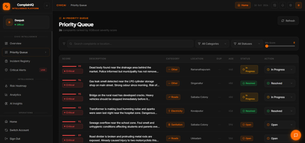Open action dropdown for dead body complaint
The width and height of the screenshot is (305, 143).
click(x=280, y=70)
